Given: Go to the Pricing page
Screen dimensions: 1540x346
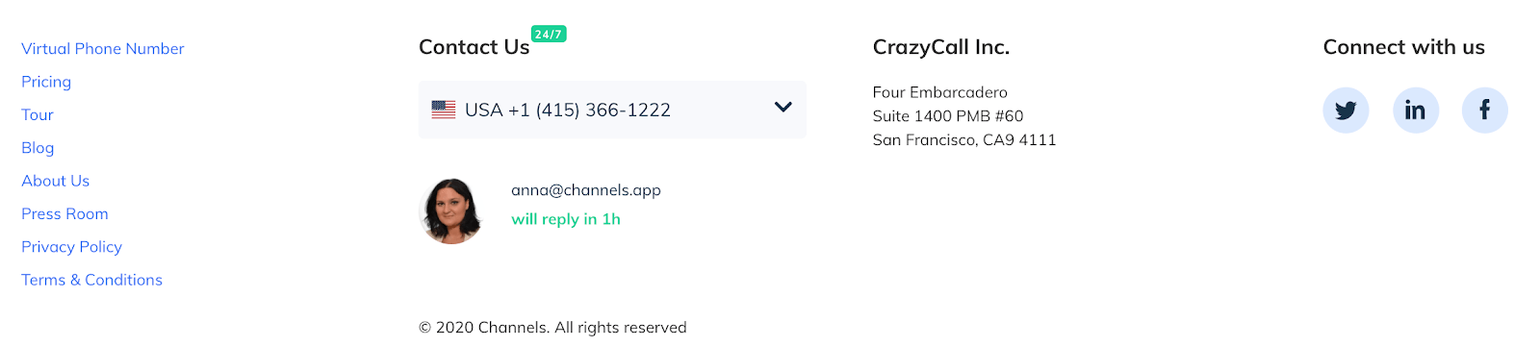Looking at the screenshot, I should pos(46,82).
